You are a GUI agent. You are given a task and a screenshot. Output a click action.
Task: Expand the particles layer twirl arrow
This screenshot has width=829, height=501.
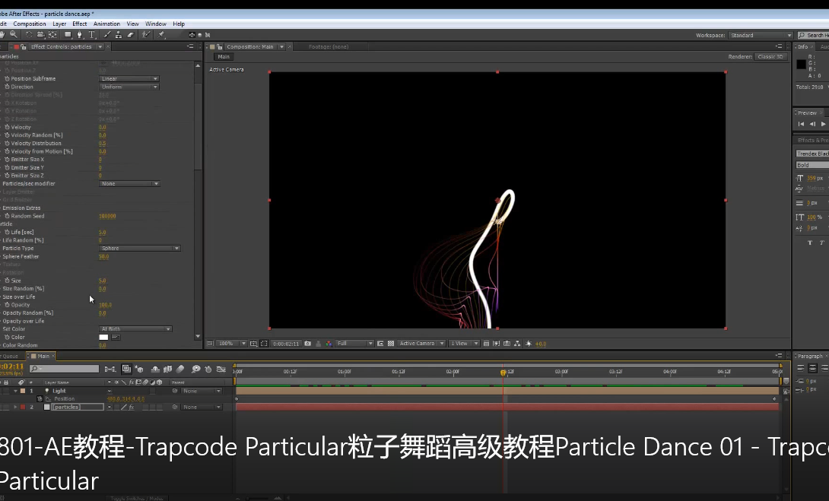[x=15, y=407]
